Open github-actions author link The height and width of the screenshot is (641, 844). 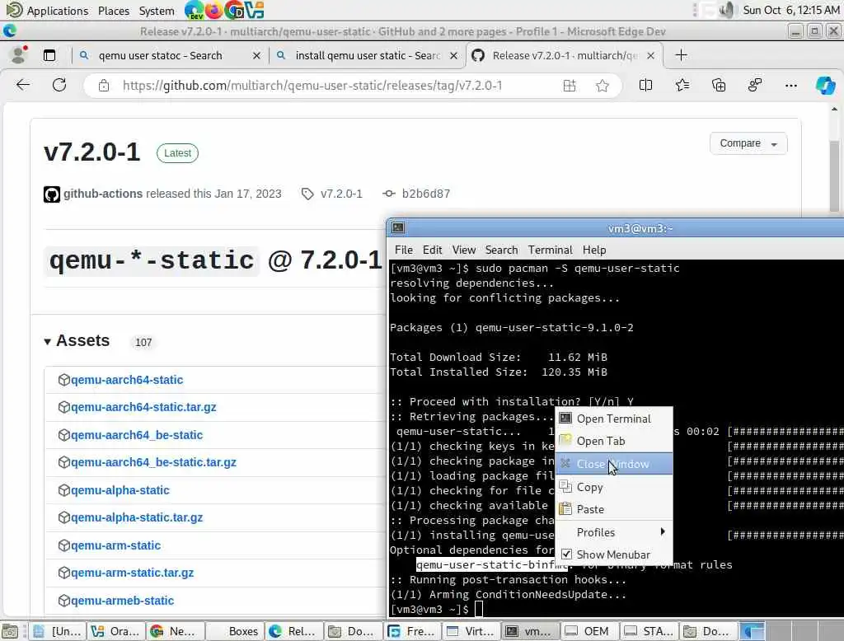103,194
